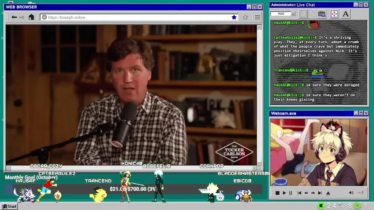Image resolution: width=374 pixels, height=210 pixels.
Task: Close the Live Chat window
Action: pos(366,5)
